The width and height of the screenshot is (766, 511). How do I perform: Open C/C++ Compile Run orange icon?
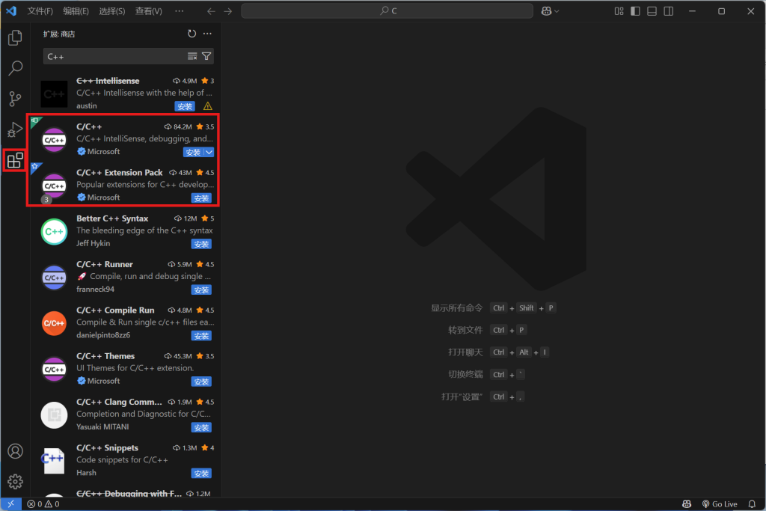54,323
